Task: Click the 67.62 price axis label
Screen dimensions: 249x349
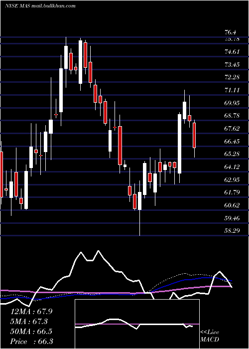Action: pos(232,129)
